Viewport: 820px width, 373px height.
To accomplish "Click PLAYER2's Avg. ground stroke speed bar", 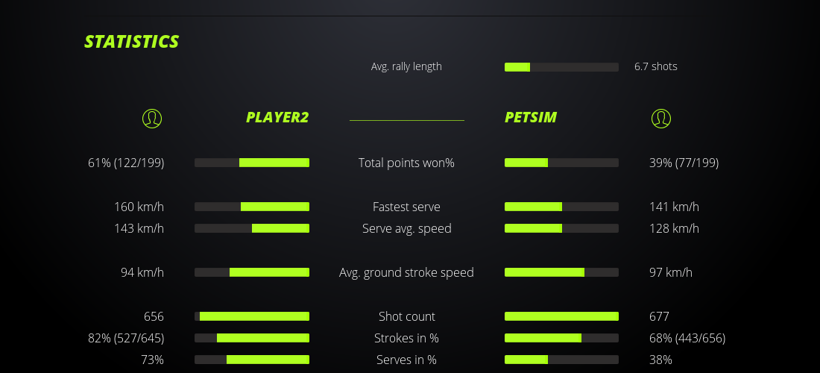I will (252, 272).
